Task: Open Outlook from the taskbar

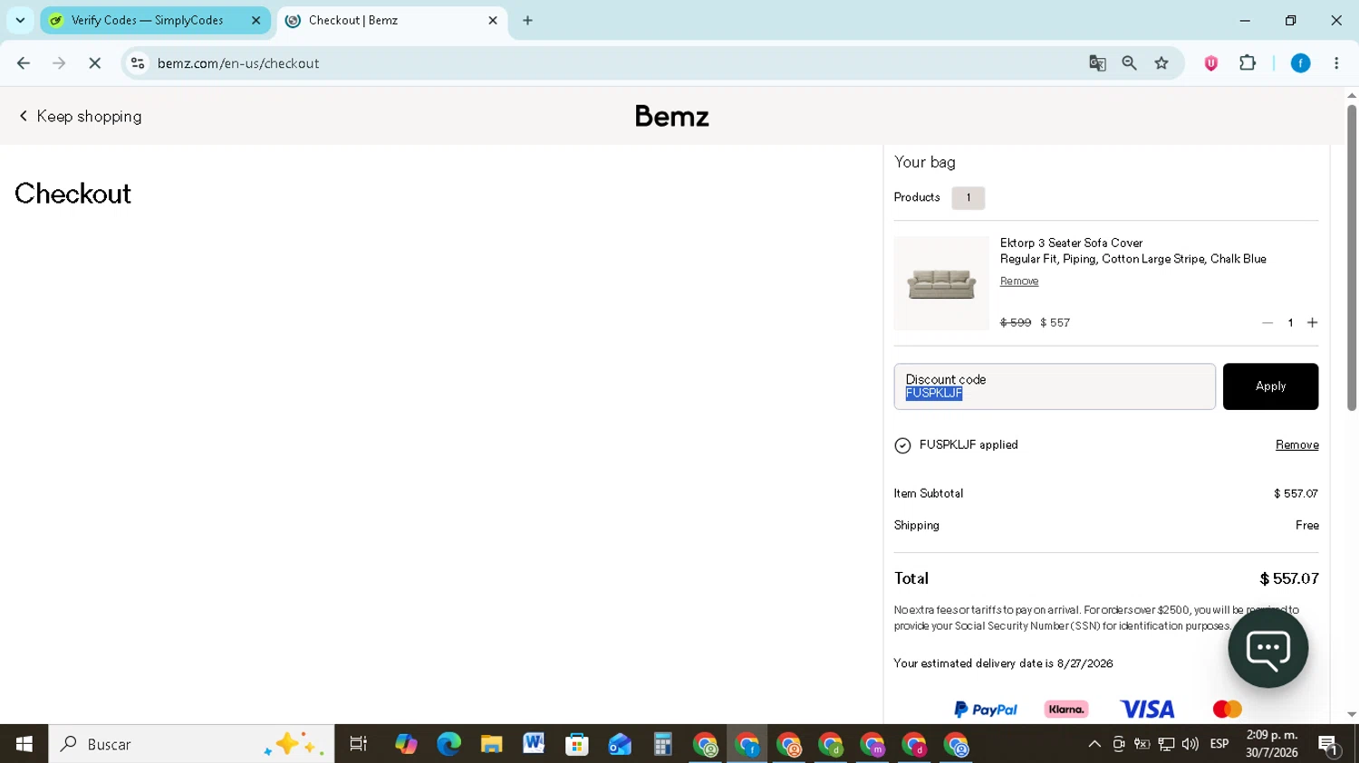Action: (x=620, y=744)
